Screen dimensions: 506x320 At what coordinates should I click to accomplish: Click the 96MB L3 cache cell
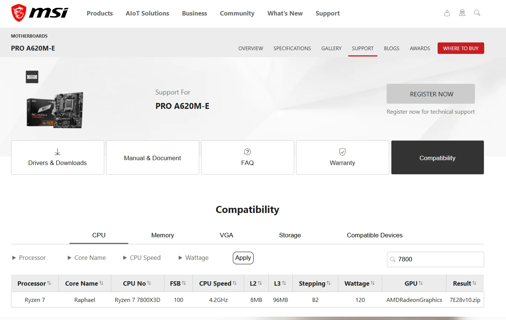point(280,300)
